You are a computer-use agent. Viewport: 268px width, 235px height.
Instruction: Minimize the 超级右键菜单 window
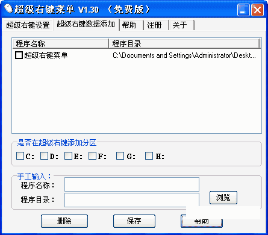pos(243,10)
